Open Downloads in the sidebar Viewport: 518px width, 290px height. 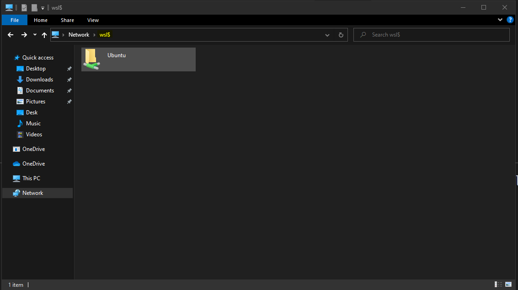pyautogui.click(x=39, y=80)
